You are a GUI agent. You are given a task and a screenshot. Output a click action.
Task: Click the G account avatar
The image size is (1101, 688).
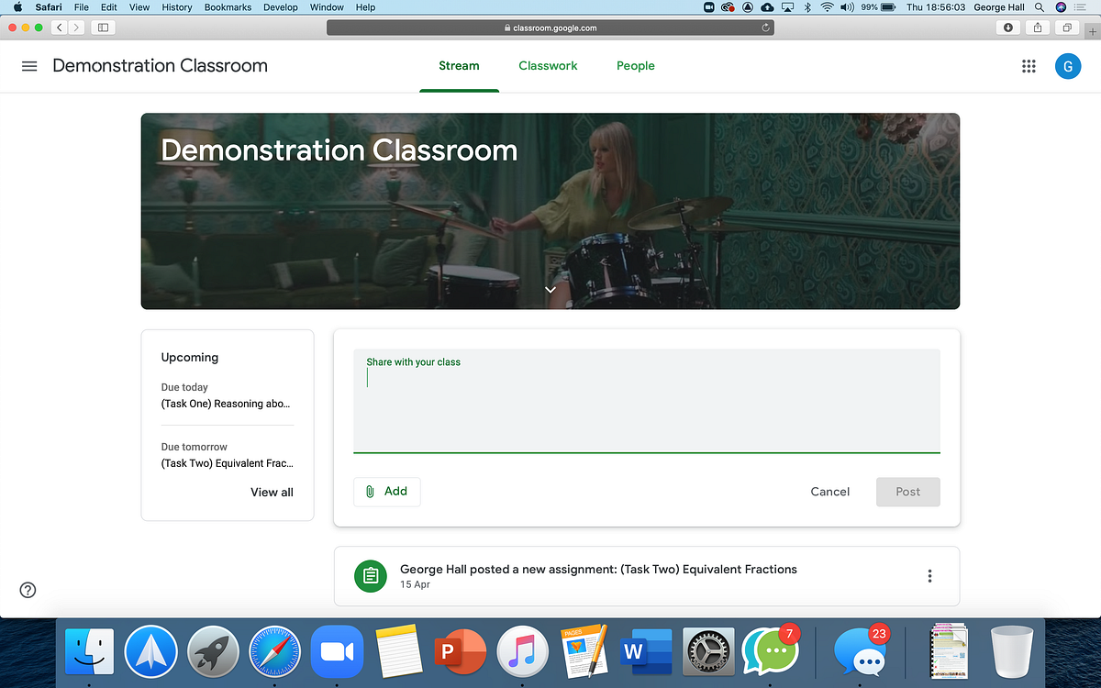click(x=1068, y=65)
